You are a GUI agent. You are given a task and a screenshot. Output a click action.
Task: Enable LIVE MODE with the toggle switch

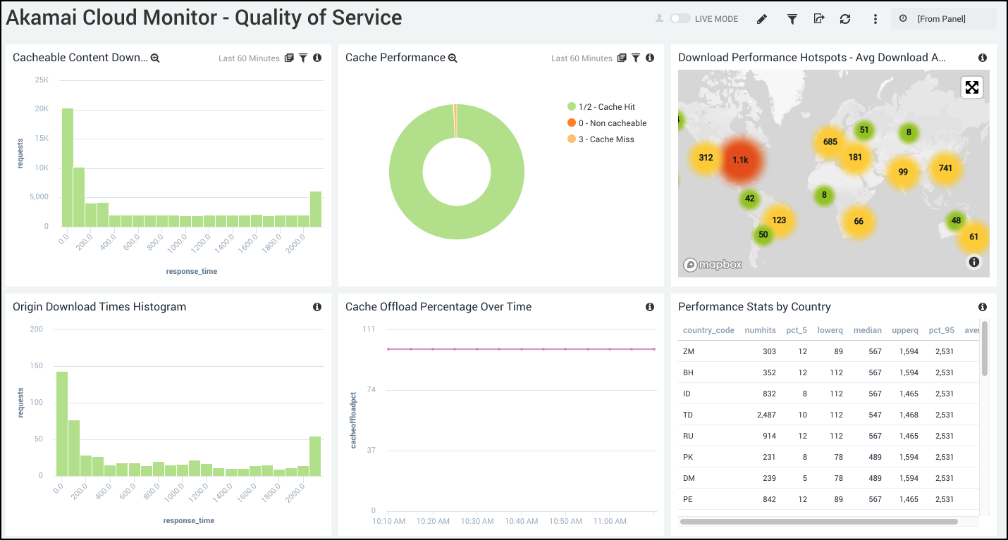tap(681, 19)
